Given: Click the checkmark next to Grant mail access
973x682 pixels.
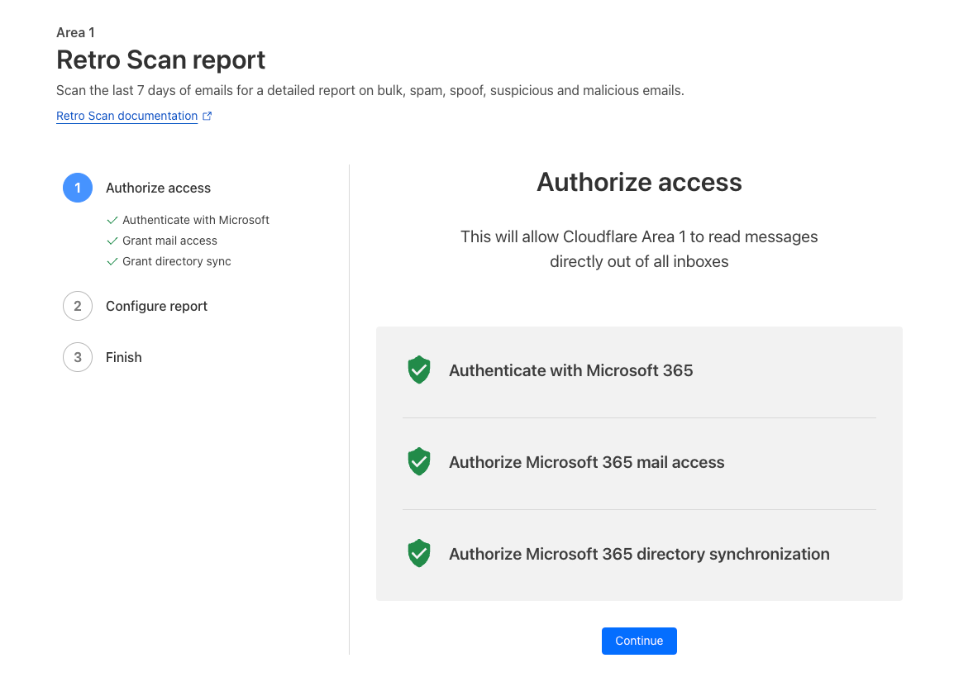Looking at the screenshot, I should click(x=112, y=241).
